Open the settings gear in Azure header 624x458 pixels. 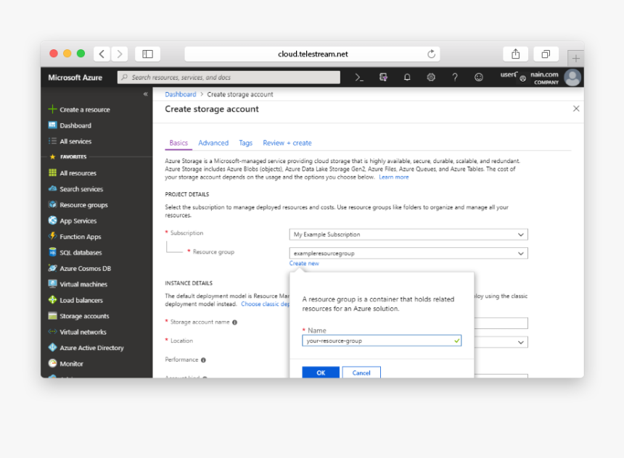[x=431, y=78]
